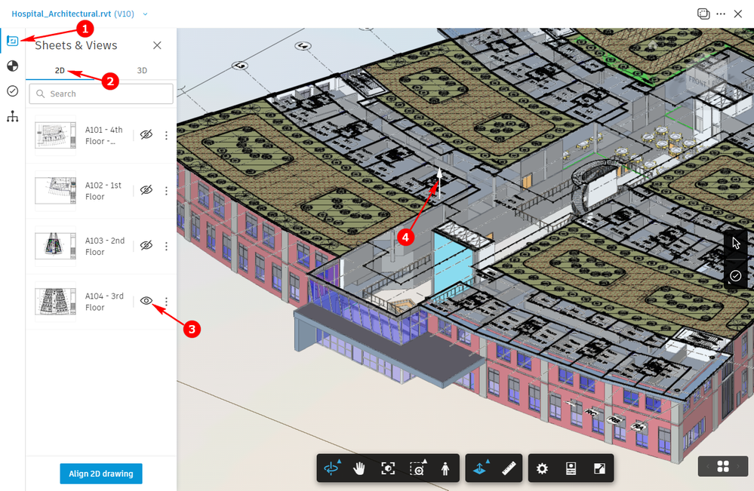Screen dimensions: 754x491
Task: Switch to the 3D tab
Action: click(142, 70)
